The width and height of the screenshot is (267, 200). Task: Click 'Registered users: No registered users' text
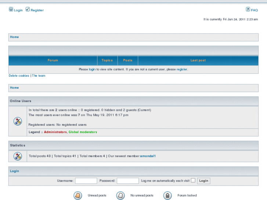[57, 125]
